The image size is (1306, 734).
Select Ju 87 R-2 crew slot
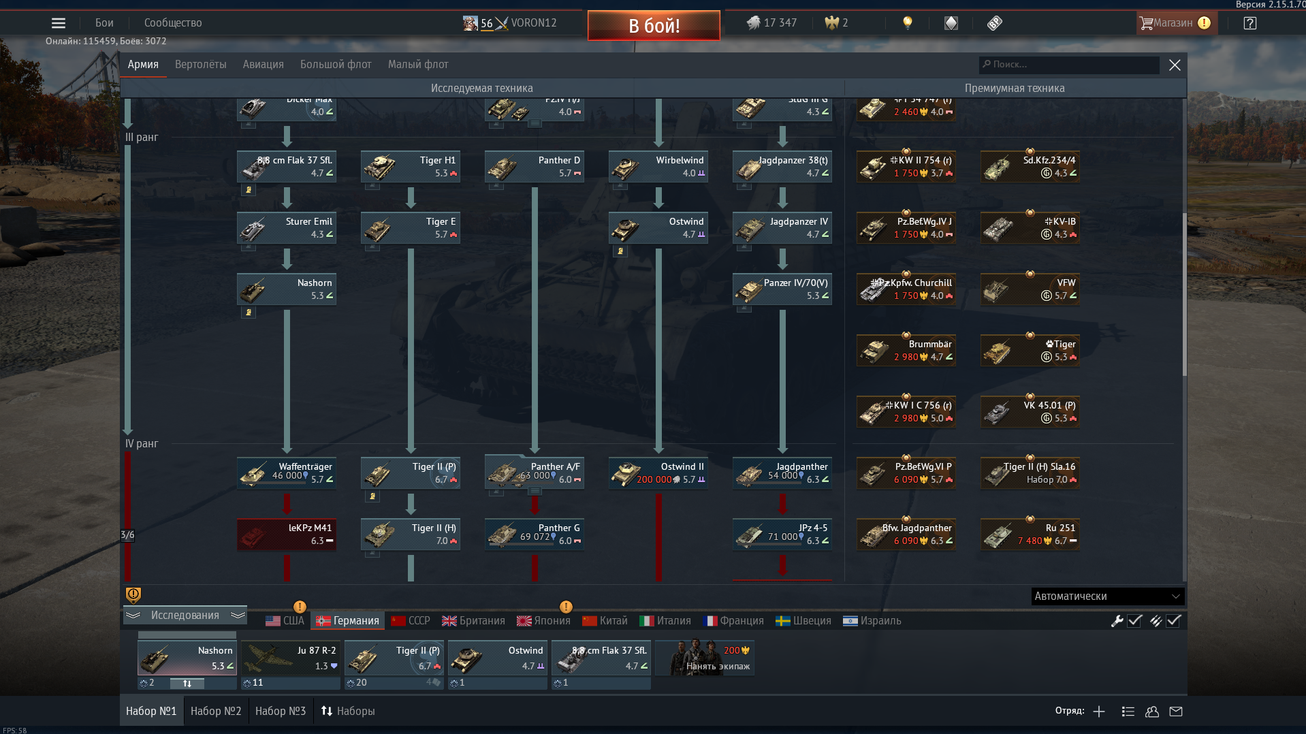[x=291, y=659]
